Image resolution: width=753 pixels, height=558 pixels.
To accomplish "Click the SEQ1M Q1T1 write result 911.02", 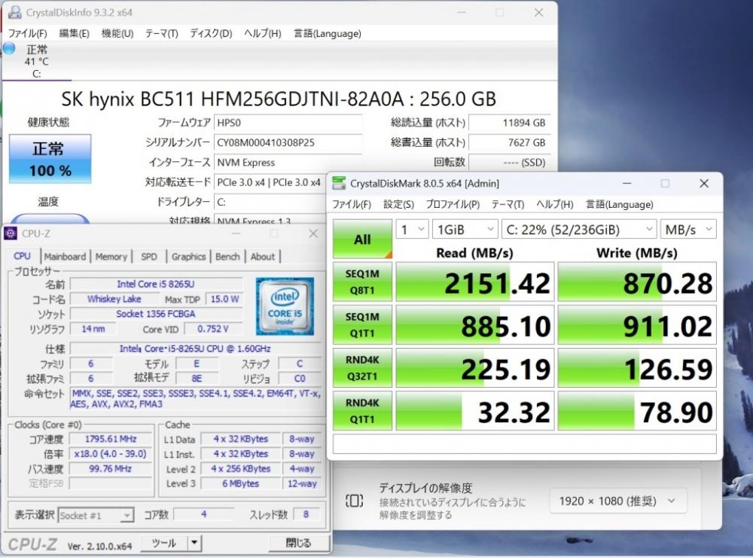I will click(x=637, y=325).
